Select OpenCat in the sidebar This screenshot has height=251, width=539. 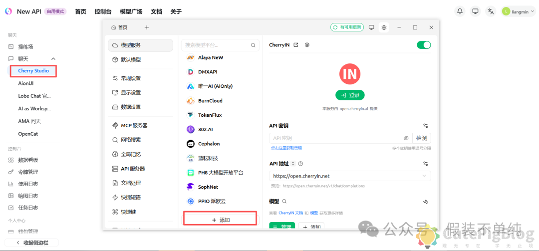pos(28,134)
